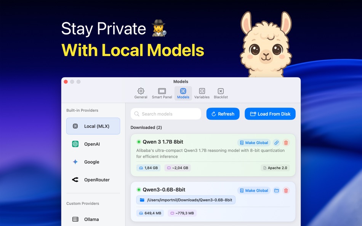Click the 649,4 MB disk size badge
The image size is (362, 226).
(150, 213)
